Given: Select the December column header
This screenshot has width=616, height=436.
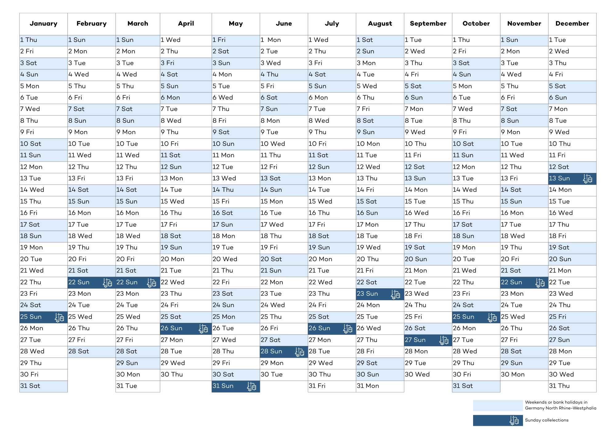Looking at the screenshot, I should [x=572, y=24].
